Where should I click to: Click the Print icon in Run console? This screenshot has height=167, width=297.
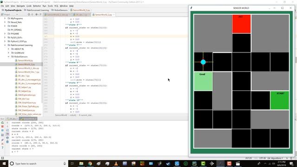[x=7, y=138]
